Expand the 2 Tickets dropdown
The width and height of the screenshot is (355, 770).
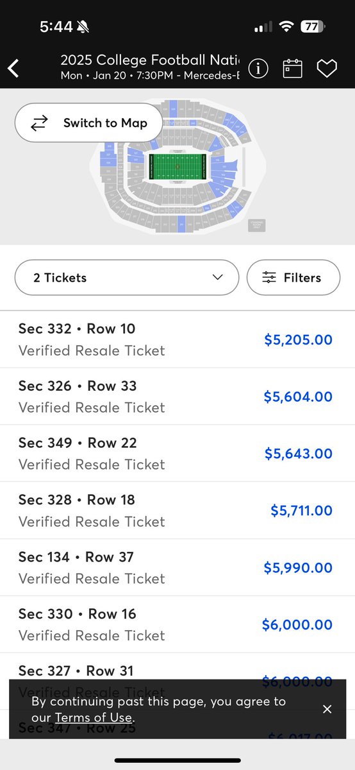(126, 277)
